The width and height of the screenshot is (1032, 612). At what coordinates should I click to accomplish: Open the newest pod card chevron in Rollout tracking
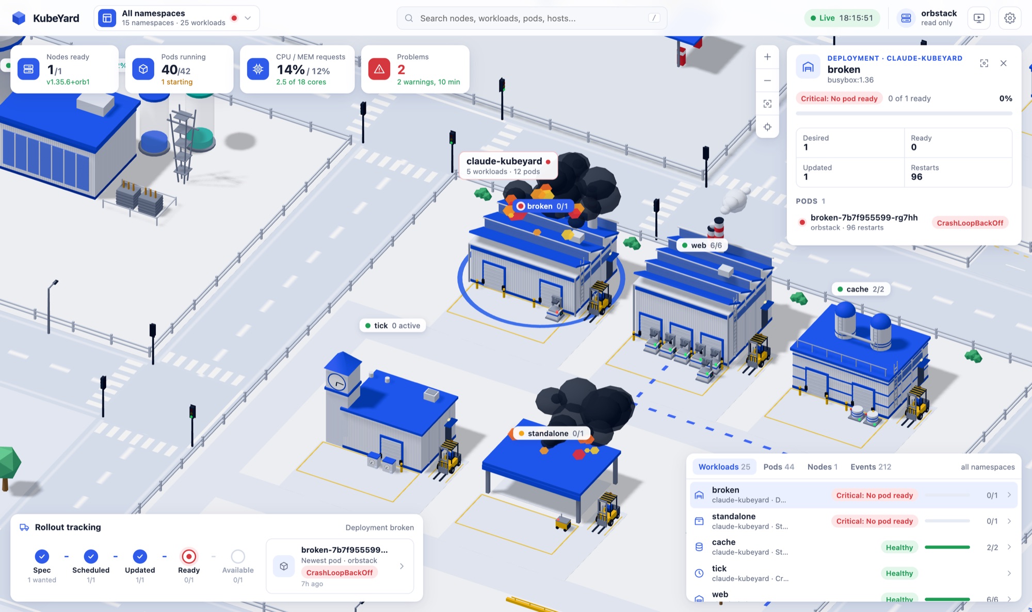(x=401, y=566)
